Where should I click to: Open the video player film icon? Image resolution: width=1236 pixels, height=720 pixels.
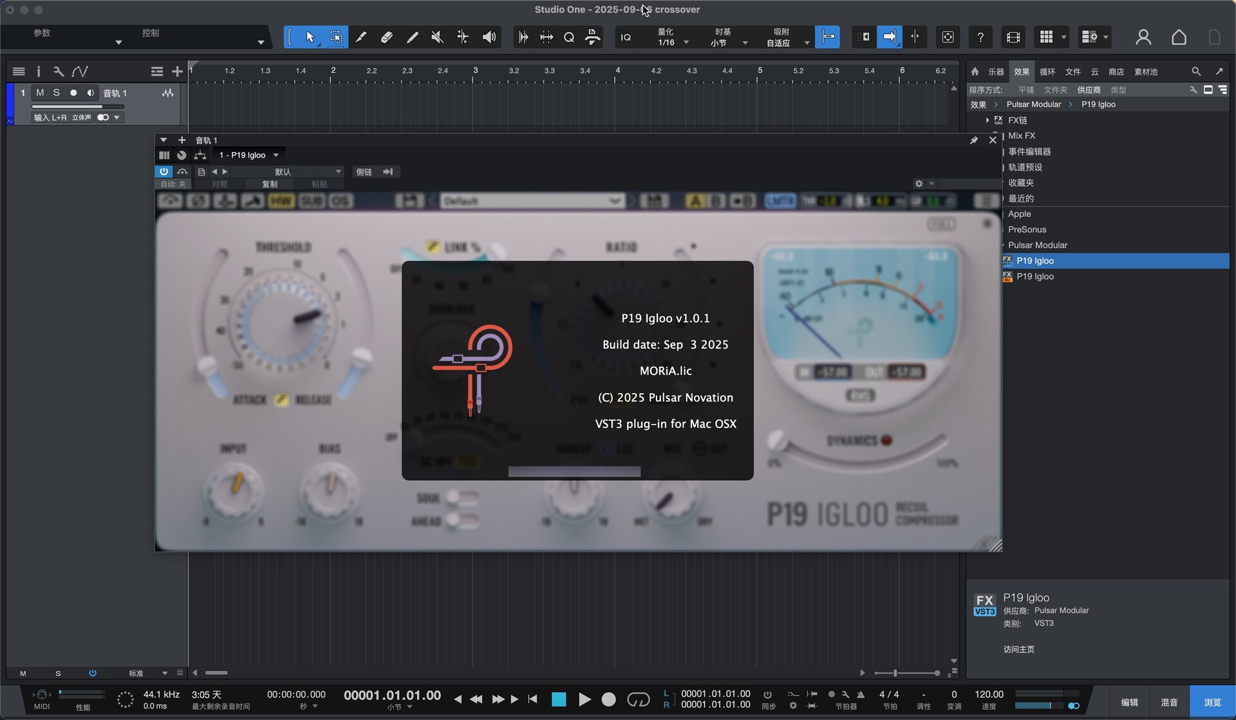point(1013,37)
